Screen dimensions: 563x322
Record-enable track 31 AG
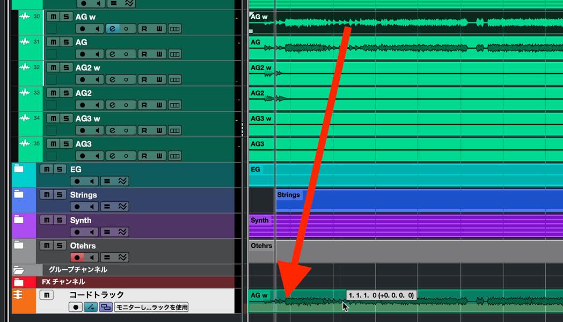coord(83,54)
